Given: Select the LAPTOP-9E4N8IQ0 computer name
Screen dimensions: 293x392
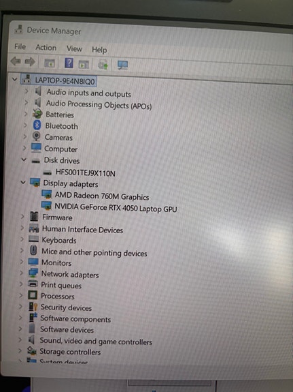Looking at the screenshot, I should click(65, 80).
